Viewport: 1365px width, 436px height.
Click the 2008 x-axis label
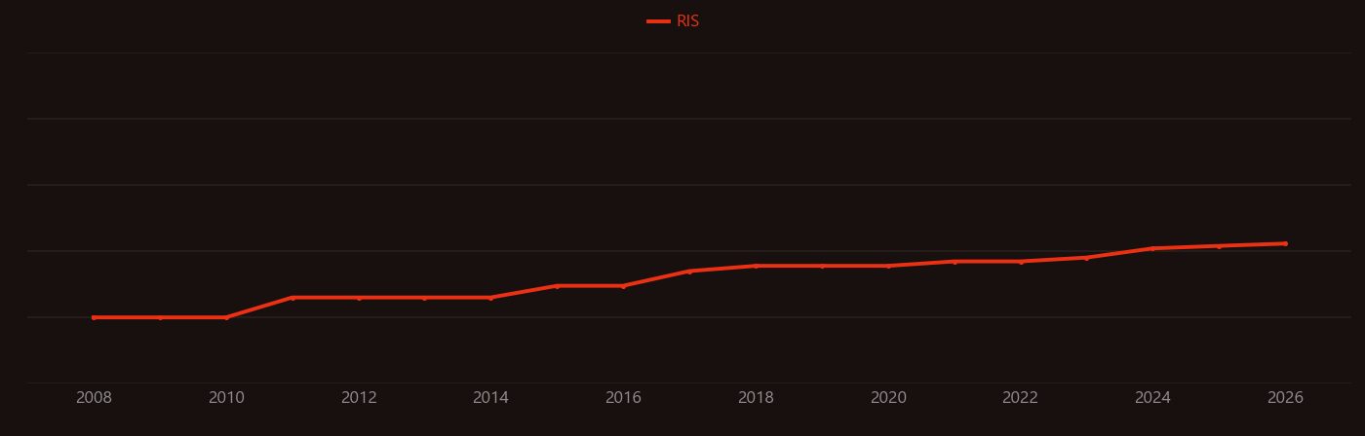94,398
